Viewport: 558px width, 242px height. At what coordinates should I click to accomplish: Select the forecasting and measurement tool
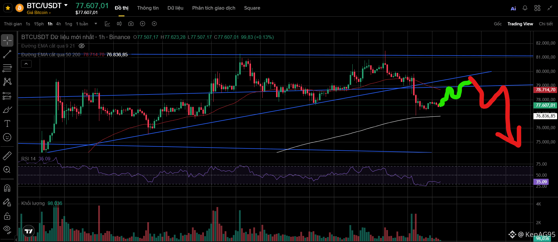[x=7, y=96]
